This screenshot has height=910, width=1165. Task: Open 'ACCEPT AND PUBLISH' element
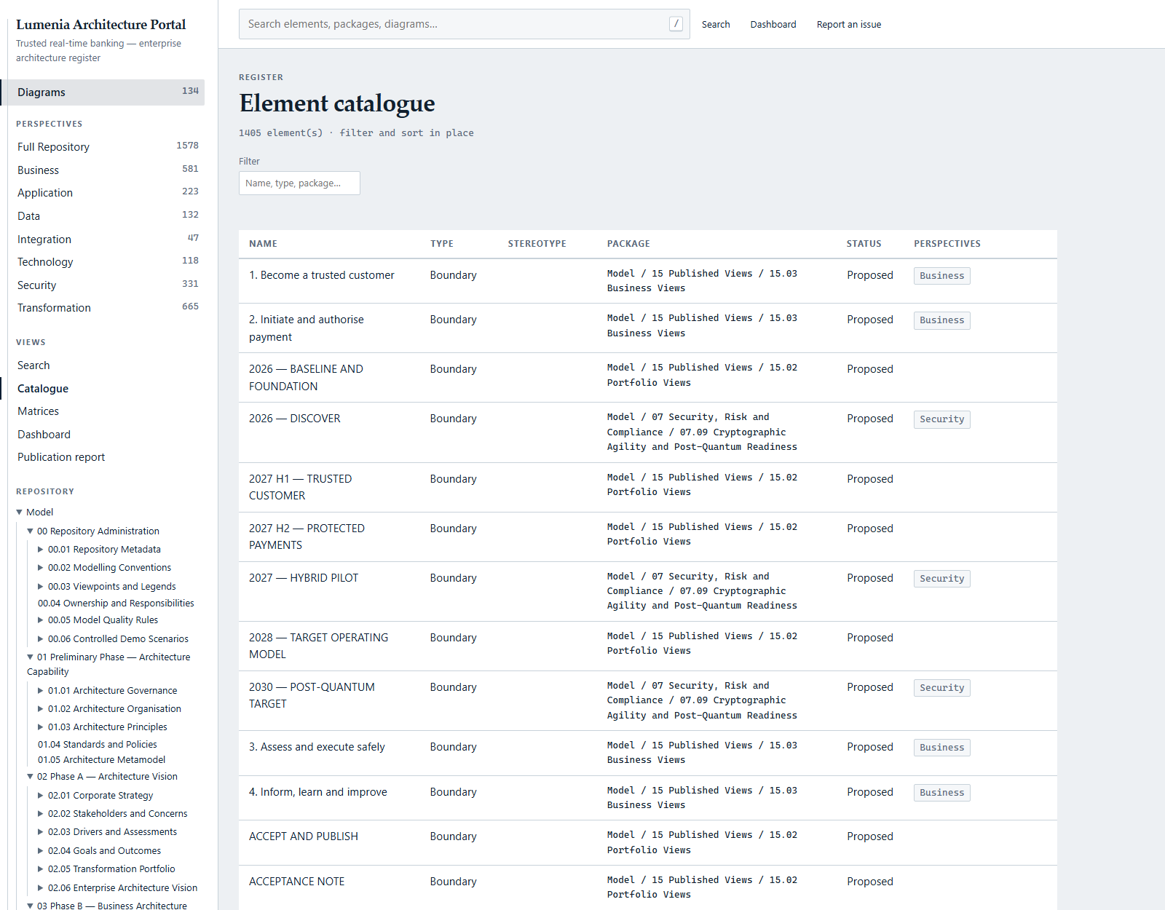pos(304,836)
